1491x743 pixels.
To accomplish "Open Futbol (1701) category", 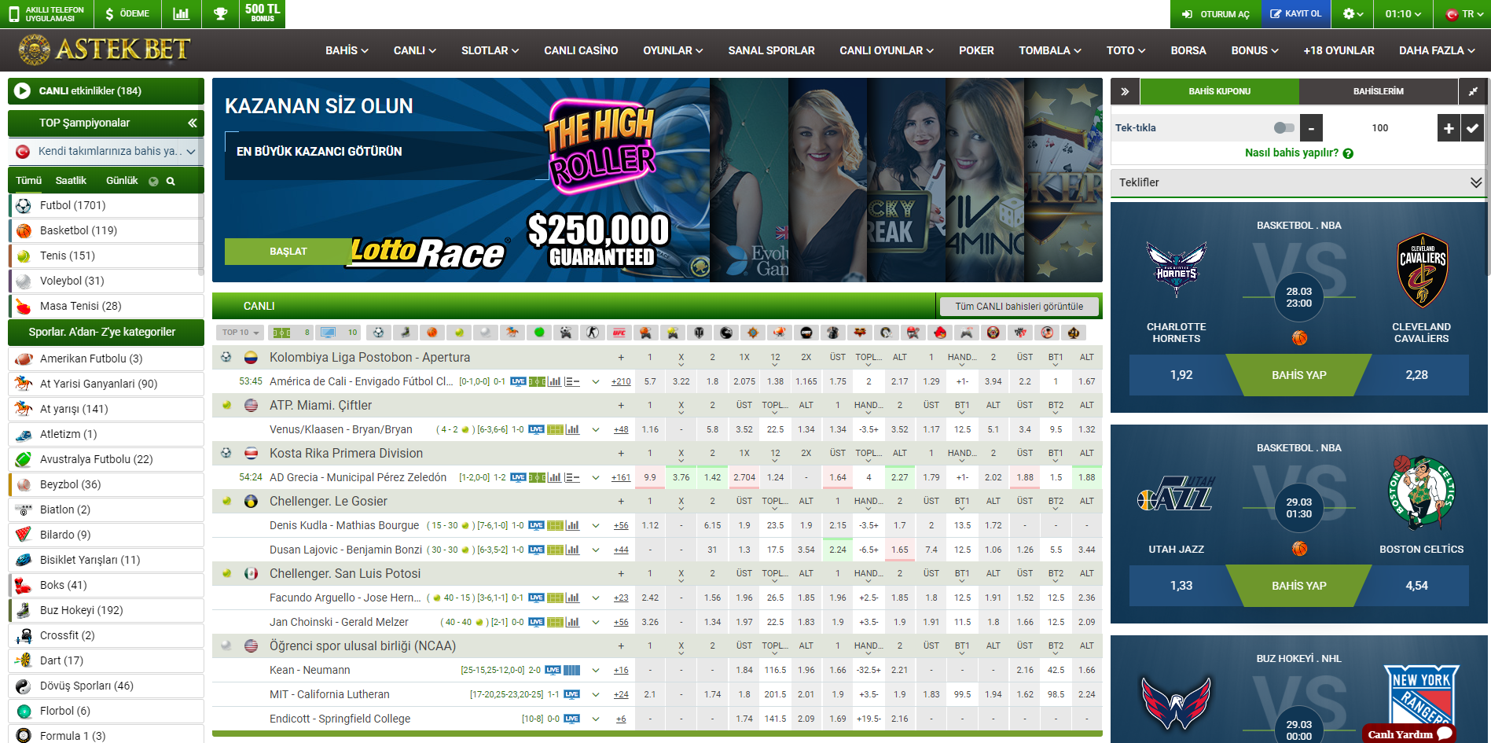I will (x=106, y=205).
